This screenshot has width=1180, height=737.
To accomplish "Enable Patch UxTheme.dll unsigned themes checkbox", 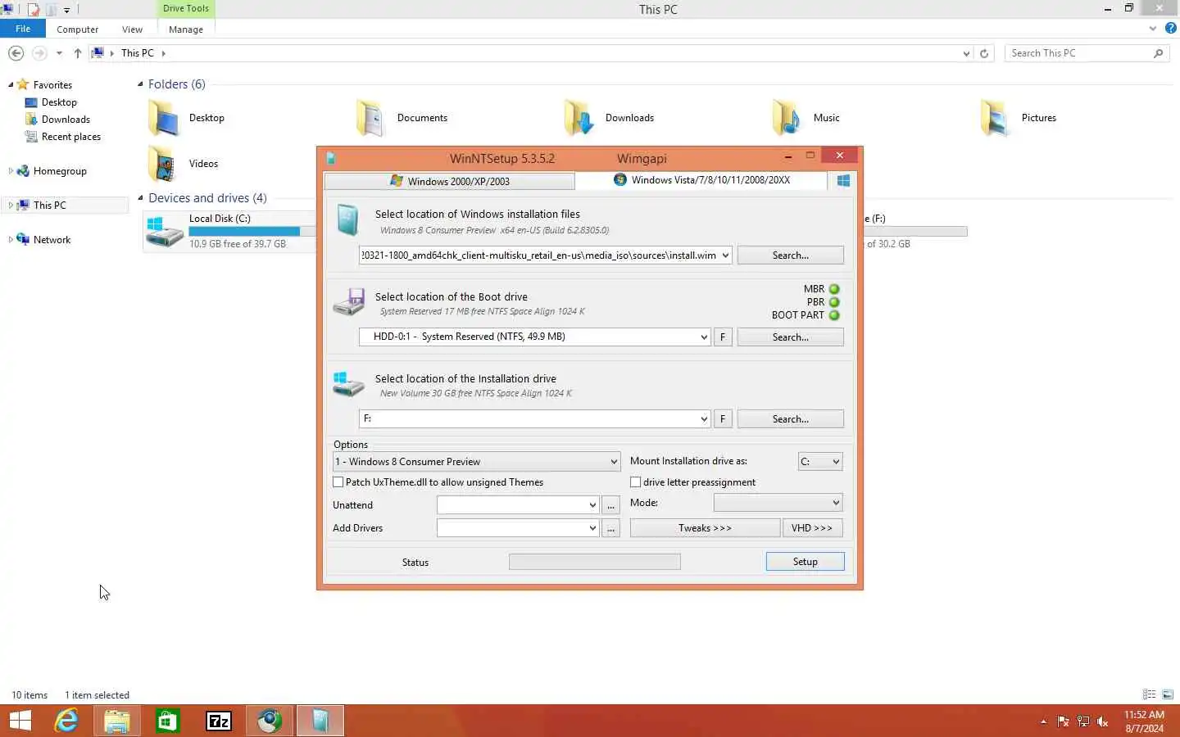I will [x=338, y=482].
